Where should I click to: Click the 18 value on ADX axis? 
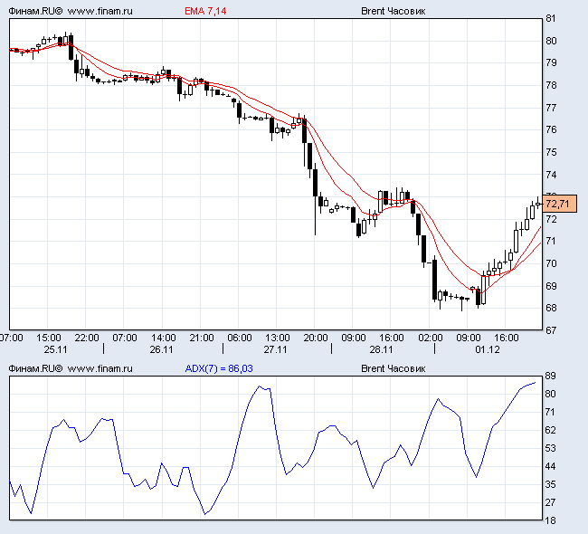point(551,520)
